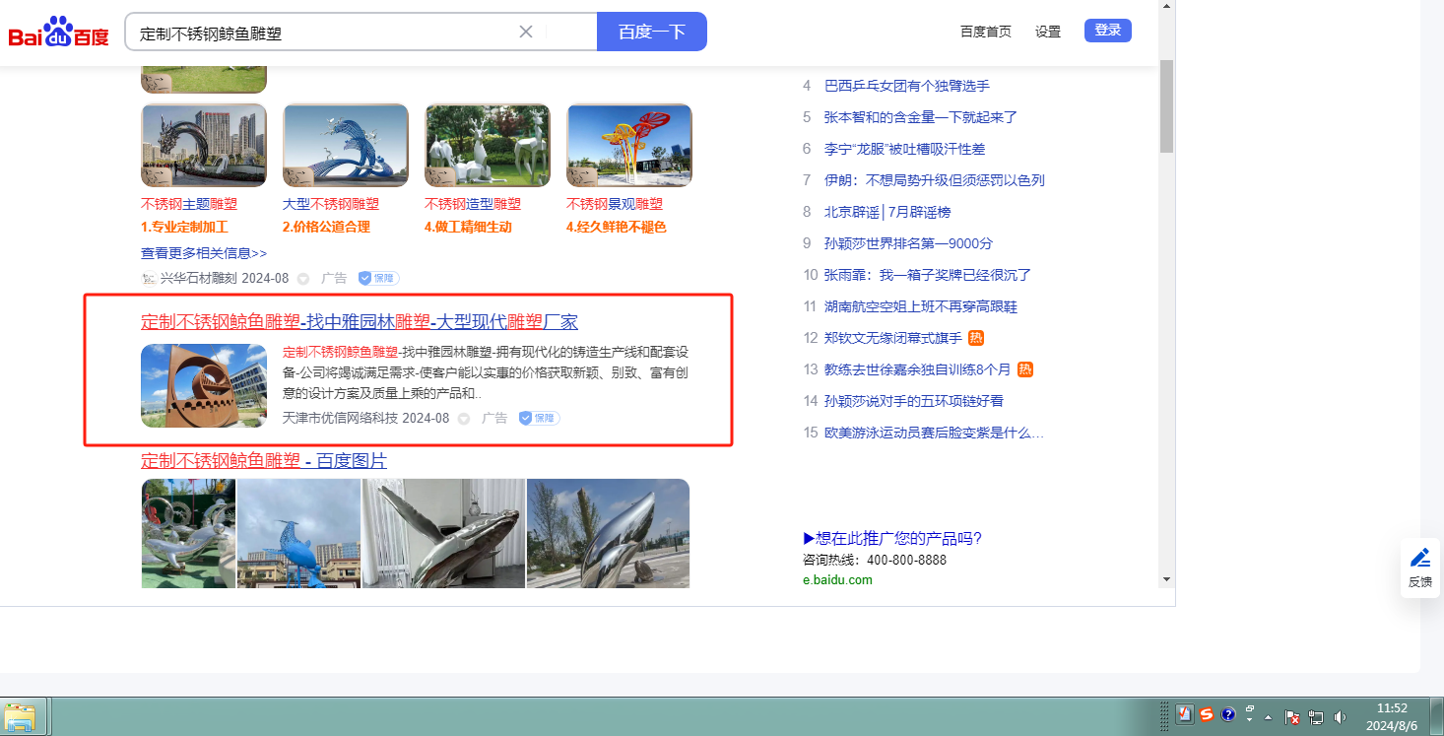Open the 查看更多相关信息>> link
The height and width of the screenshot is (736, 1444).
[204, 253]
